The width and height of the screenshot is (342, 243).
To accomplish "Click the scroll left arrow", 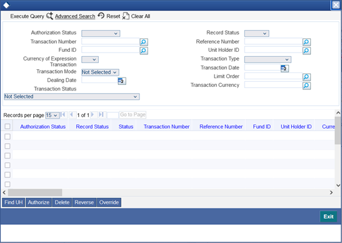I will 4,192.
